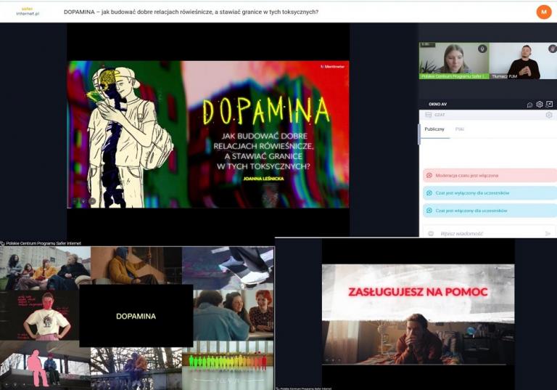The width and height of the screenshot is (557, 390).
Task: Open chat bubble icon in OKNO AV bar
Action: click(x=529, y=105)
